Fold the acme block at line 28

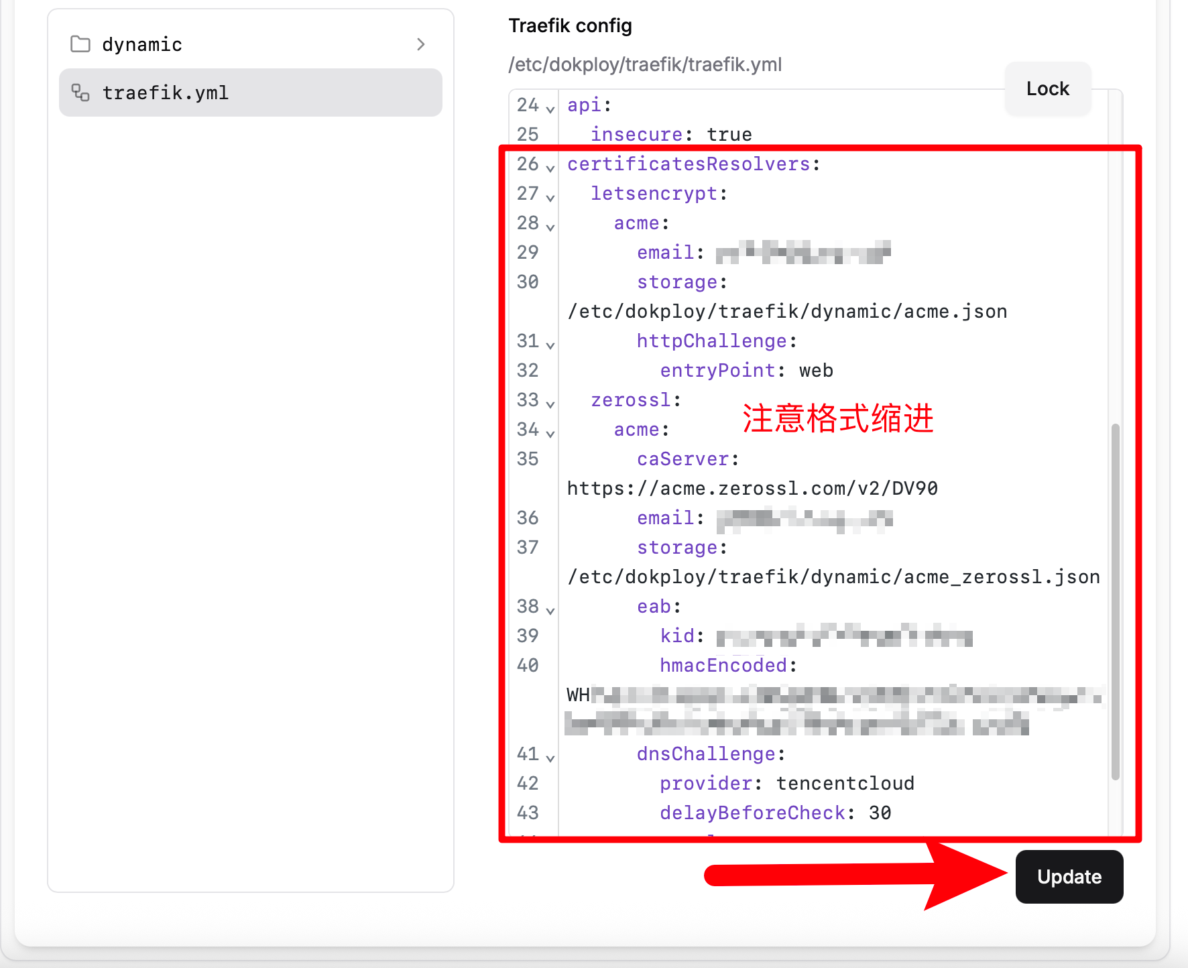click(x=550, y=227)
